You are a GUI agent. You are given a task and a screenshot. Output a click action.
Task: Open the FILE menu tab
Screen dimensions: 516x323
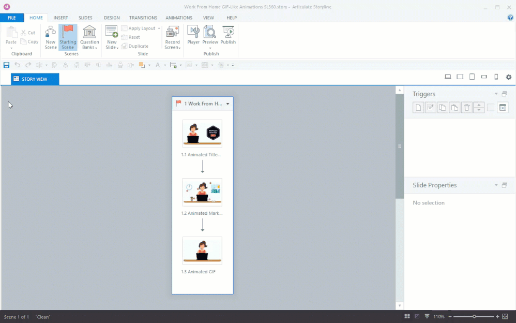12,18
